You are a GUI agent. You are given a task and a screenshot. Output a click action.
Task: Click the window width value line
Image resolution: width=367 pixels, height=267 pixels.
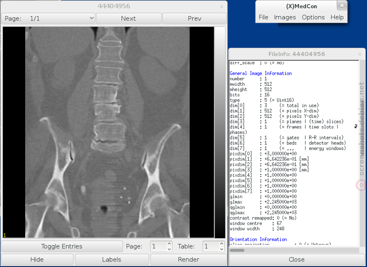[x=257, y=229]
